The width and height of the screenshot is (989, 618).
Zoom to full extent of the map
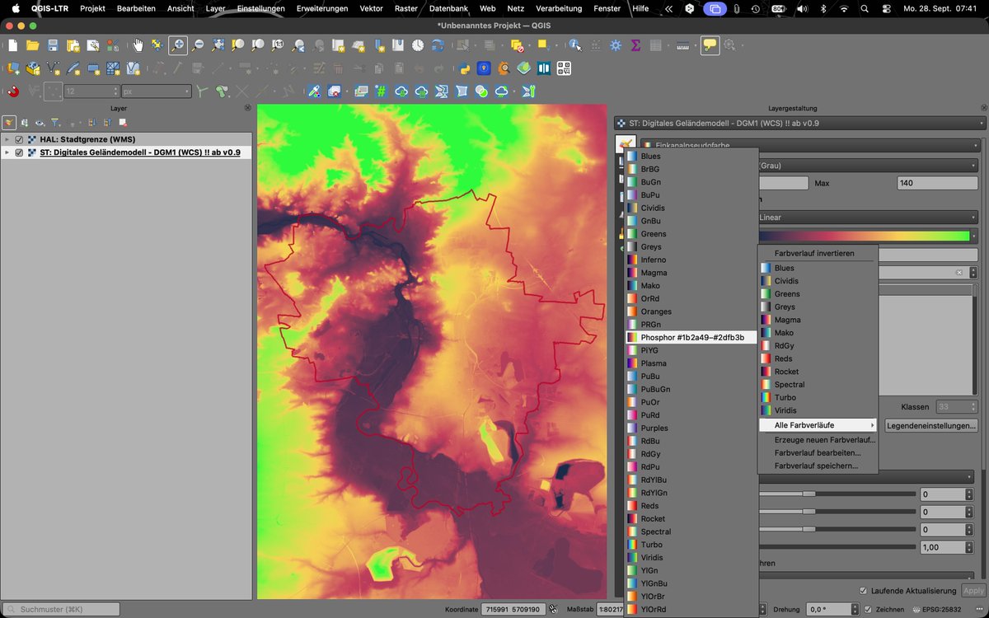pyautogui.click(x=218, y=45)
